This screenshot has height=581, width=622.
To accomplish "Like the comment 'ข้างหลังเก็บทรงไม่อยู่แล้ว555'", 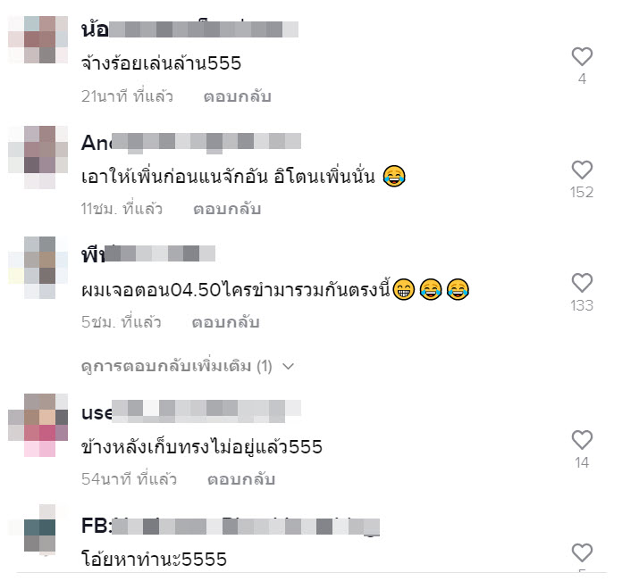I will point(582,440).
